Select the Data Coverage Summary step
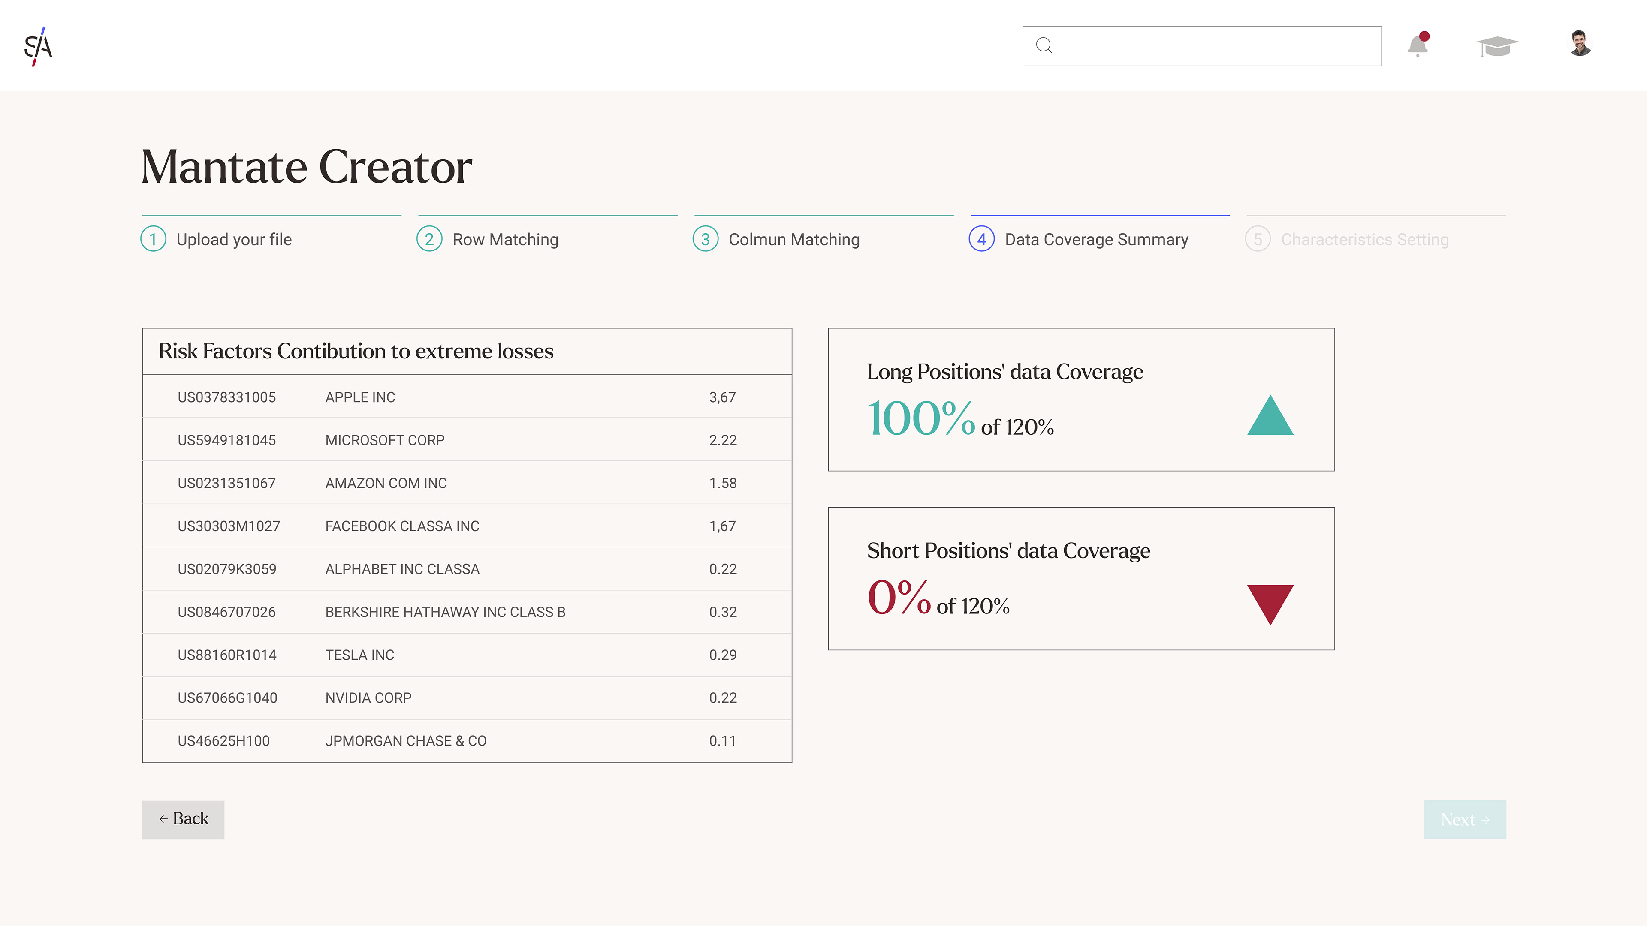The width and height of the screenshot is (1647, 926). pyautogui.click(x=1097, y=240)
